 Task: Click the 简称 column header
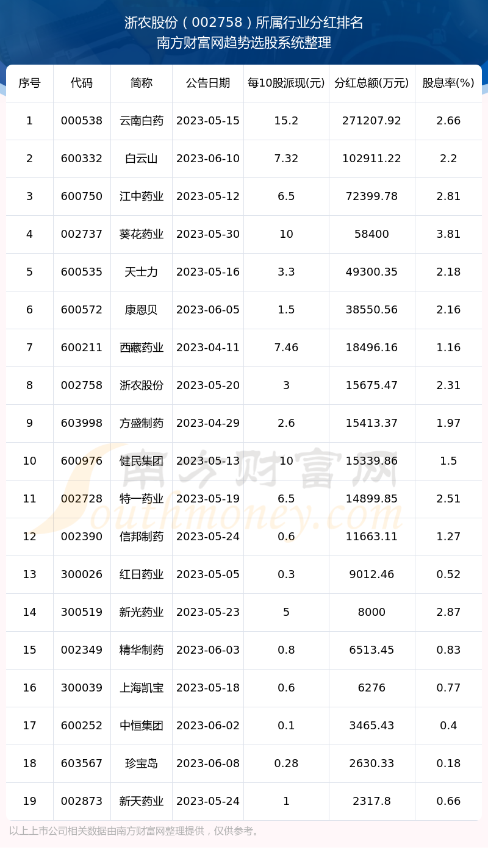142,83
